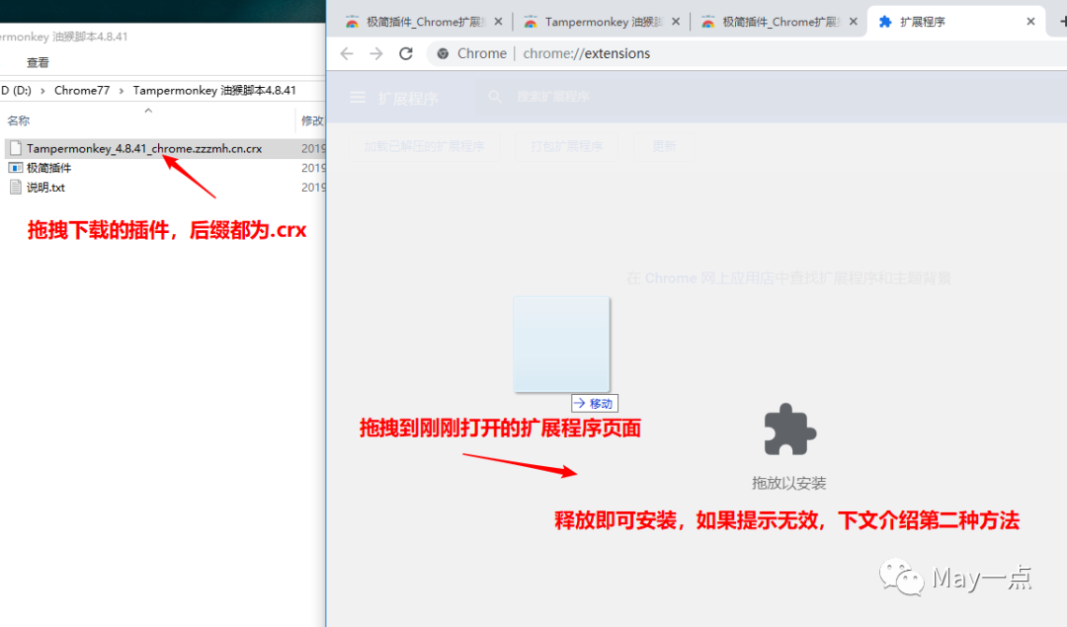Close the 扩展程序 tab
The image size is (1067, 627).
coord(1030,22)
